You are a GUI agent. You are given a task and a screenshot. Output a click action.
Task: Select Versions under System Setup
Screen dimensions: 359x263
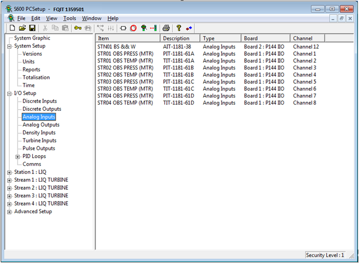(32, 54)
